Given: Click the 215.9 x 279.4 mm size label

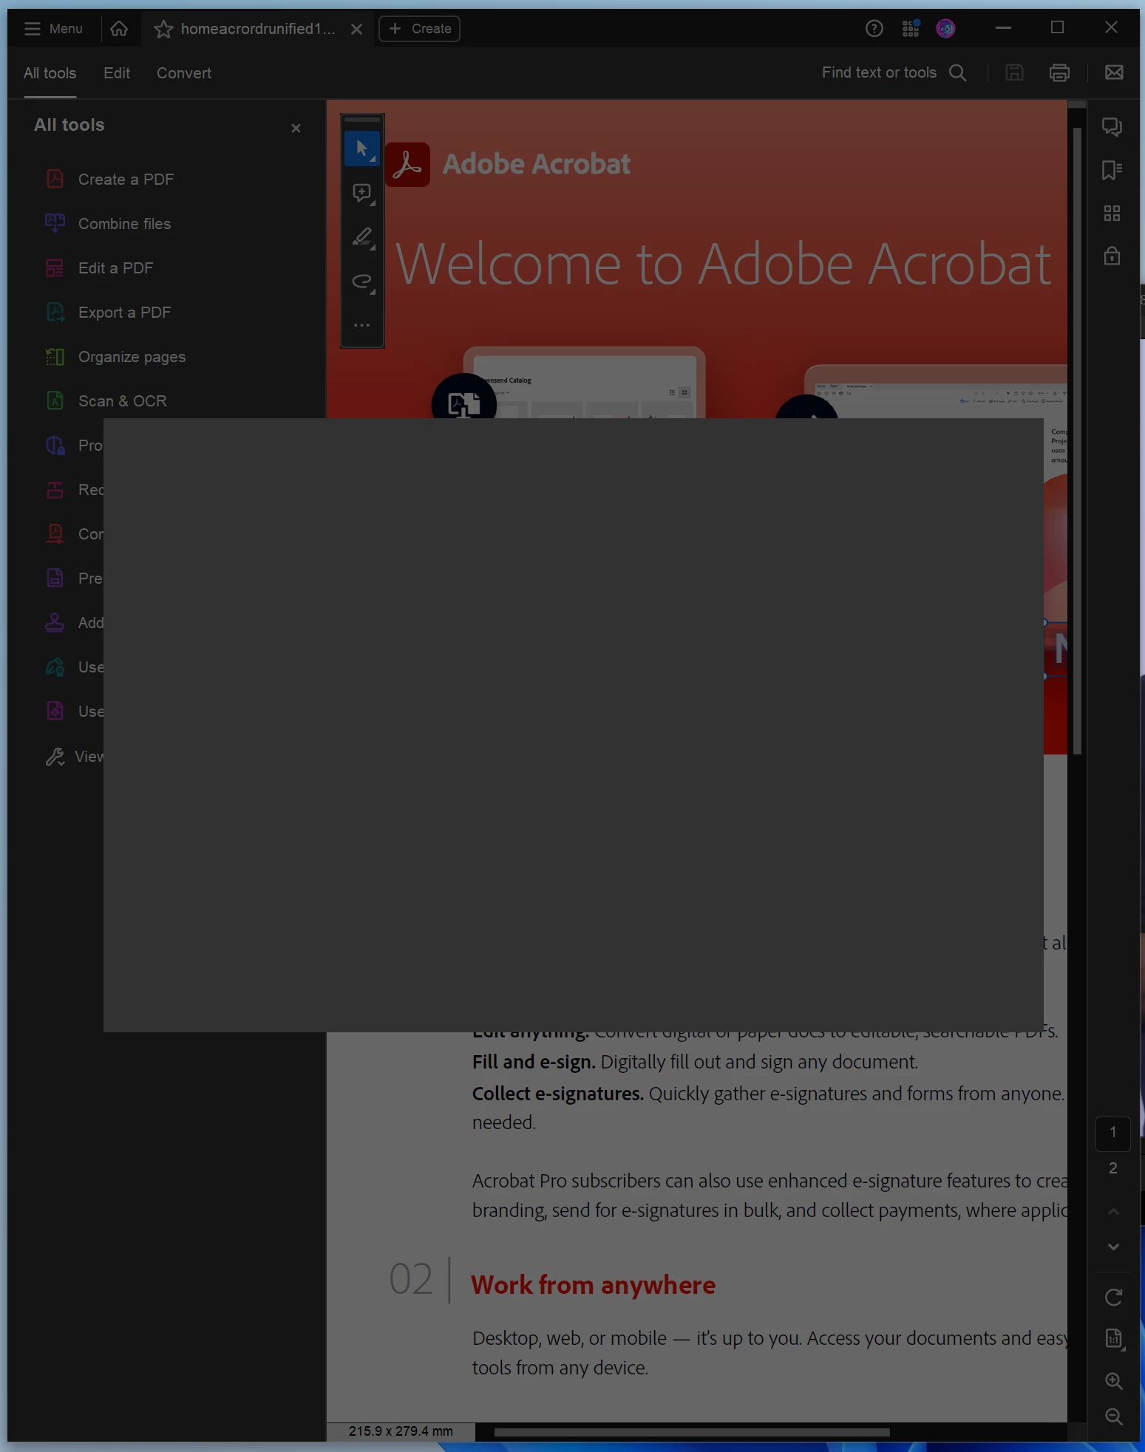Looking at the screenshot, I should [401, 1431].
